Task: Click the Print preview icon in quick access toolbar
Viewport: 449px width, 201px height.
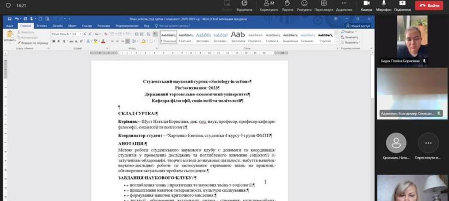Action: tap(47, 19)
